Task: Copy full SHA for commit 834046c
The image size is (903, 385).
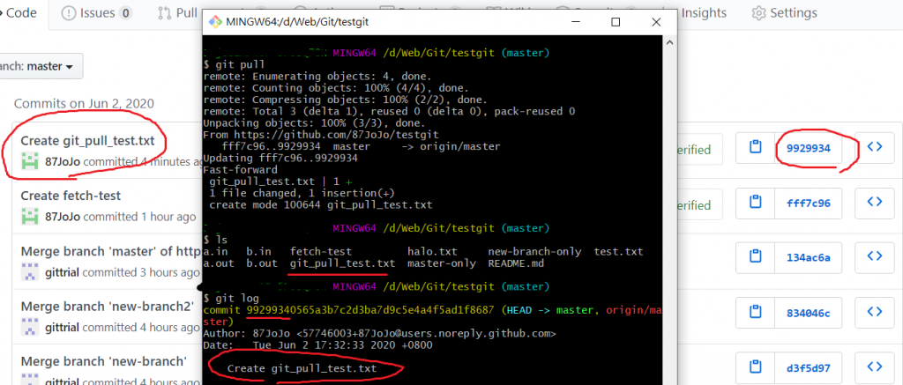Action: pos(755,313)
